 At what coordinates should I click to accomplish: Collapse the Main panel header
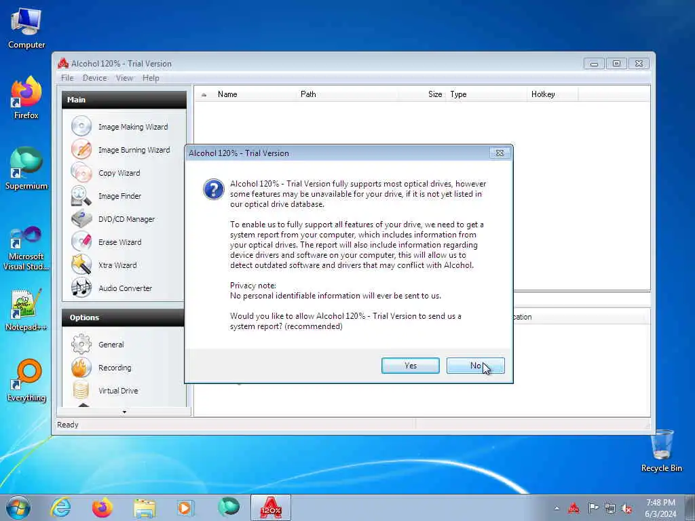pyautogui.click(x=124, y=100)
